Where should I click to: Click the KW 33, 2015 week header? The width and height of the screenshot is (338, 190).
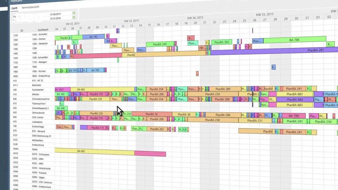(x=131, y=21)
